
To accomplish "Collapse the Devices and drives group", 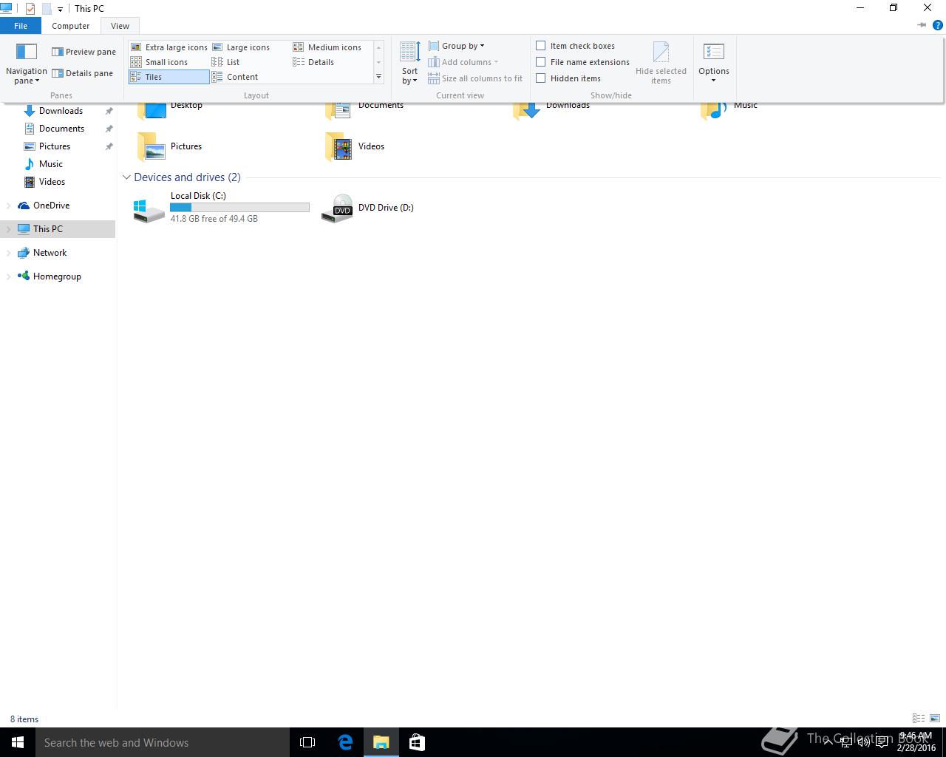I will coord(126,177).
